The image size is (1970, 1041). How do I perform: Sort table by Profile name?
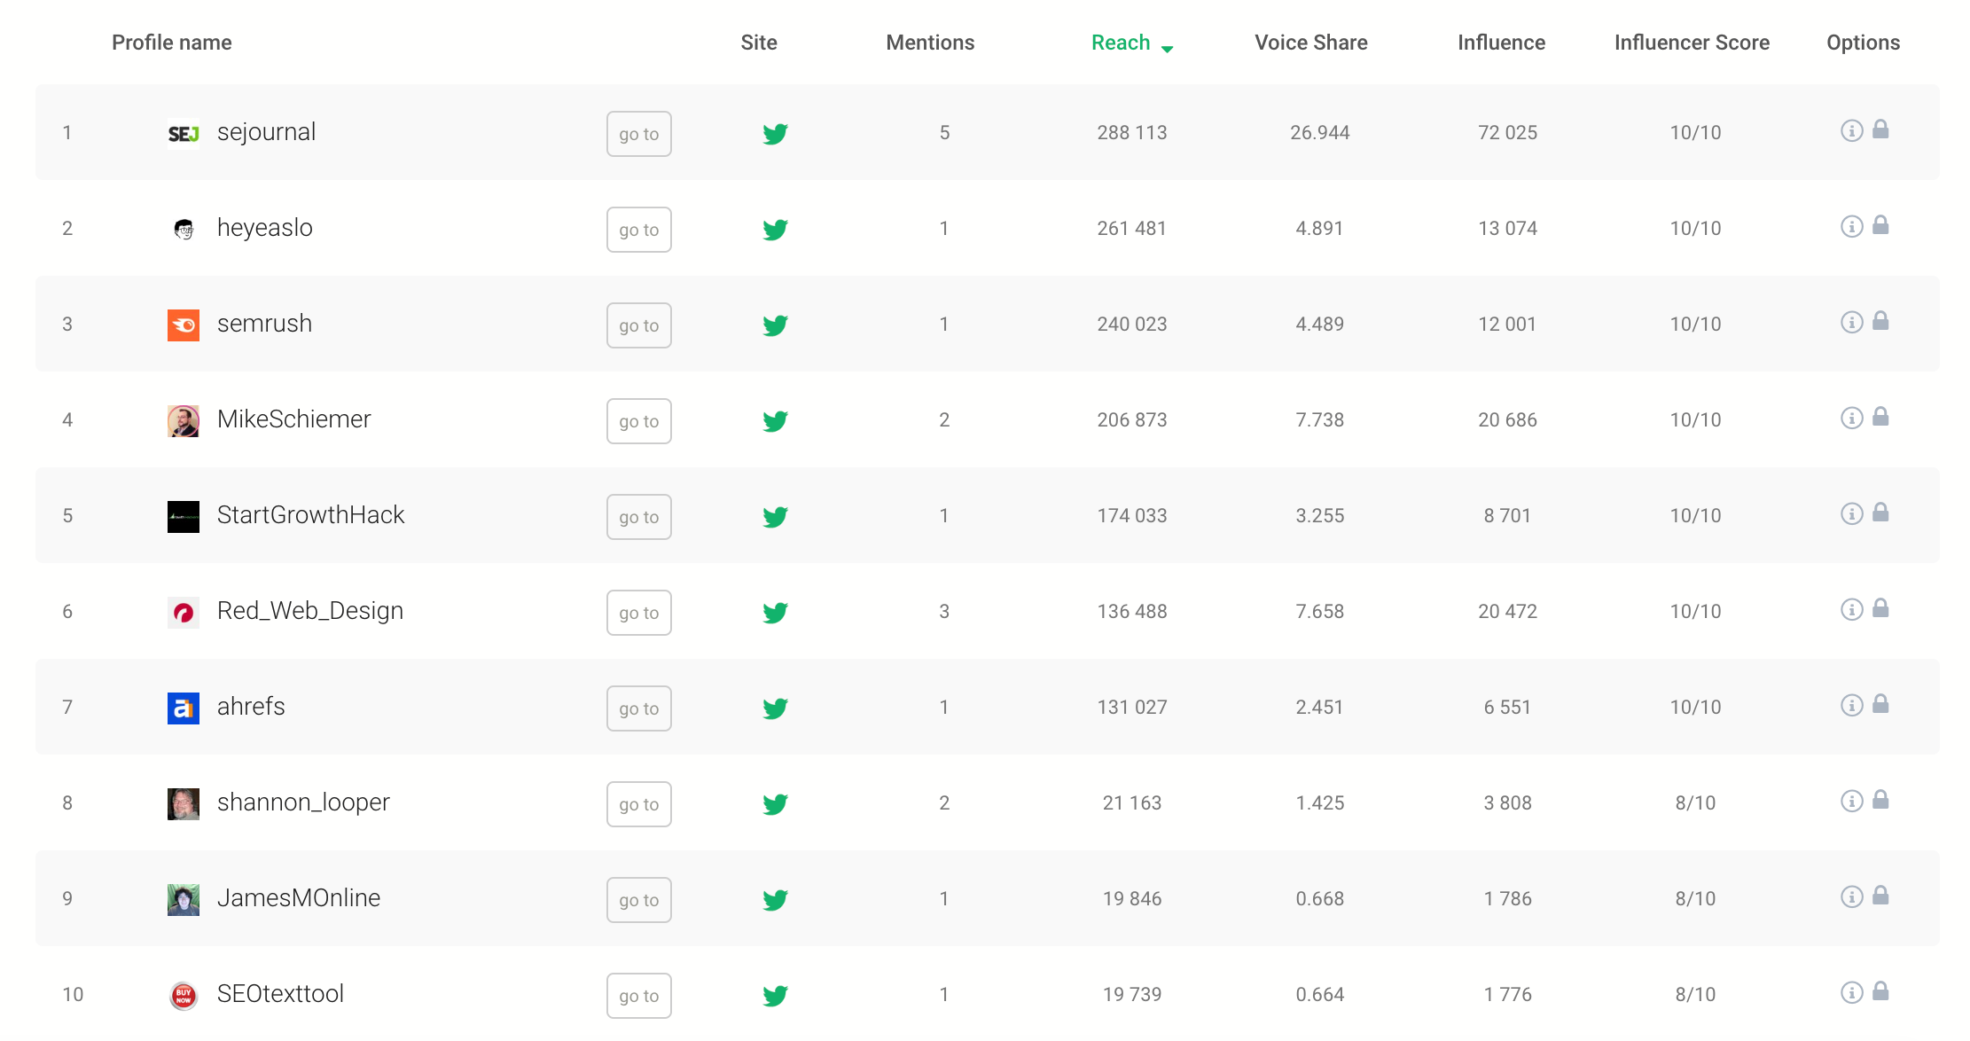pos(171,43)
